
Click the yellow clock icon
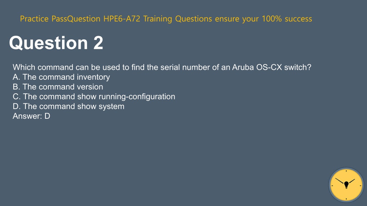(x=346, y=185)
